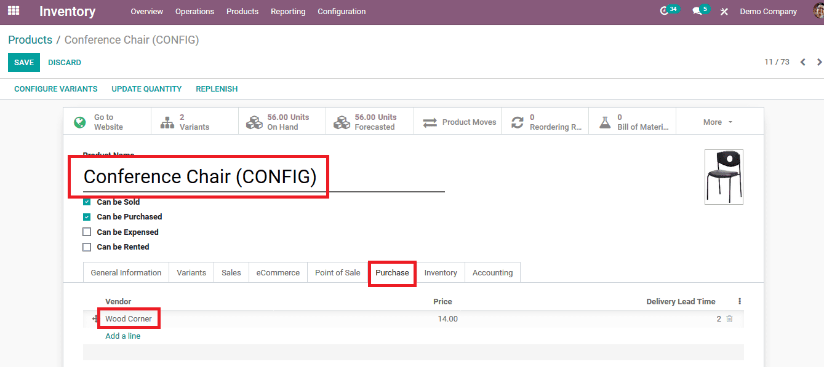Toggle the Can be Purchased checkbox
This screenshot has height=367, width=824.
(x=87, y=216)
